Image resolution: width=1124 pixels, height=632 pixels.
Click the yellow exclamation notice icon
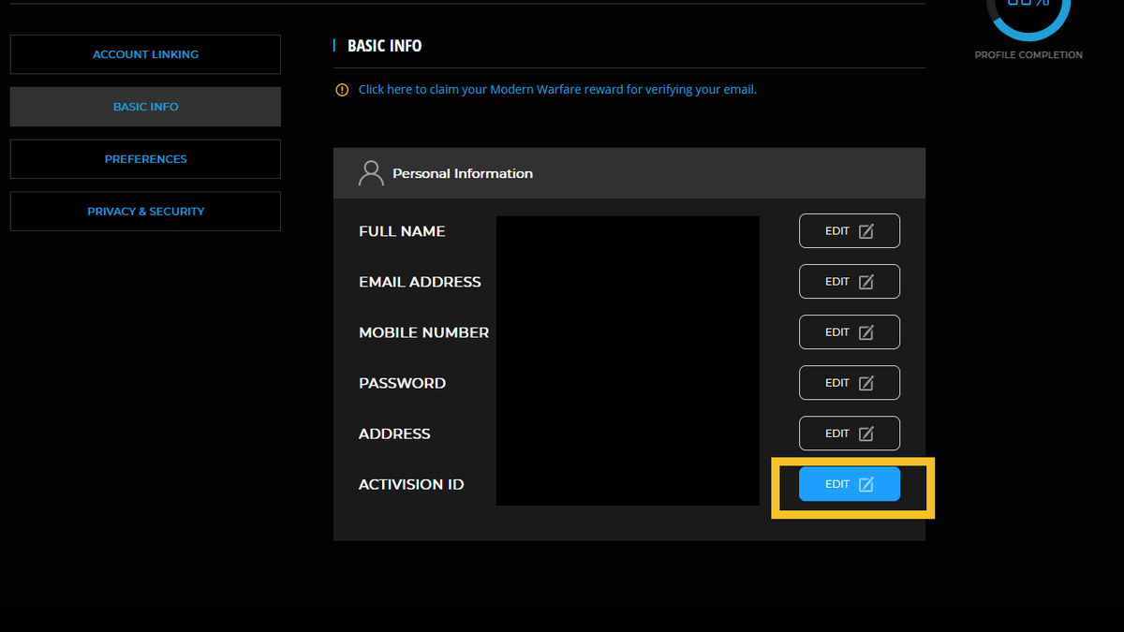342,90
